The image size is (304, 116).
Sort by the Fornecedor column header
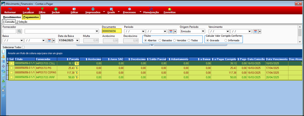[46, 59]
